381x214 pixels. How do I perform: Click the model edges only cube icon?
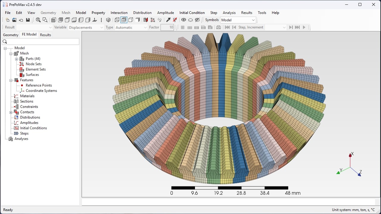click(131, 20)
